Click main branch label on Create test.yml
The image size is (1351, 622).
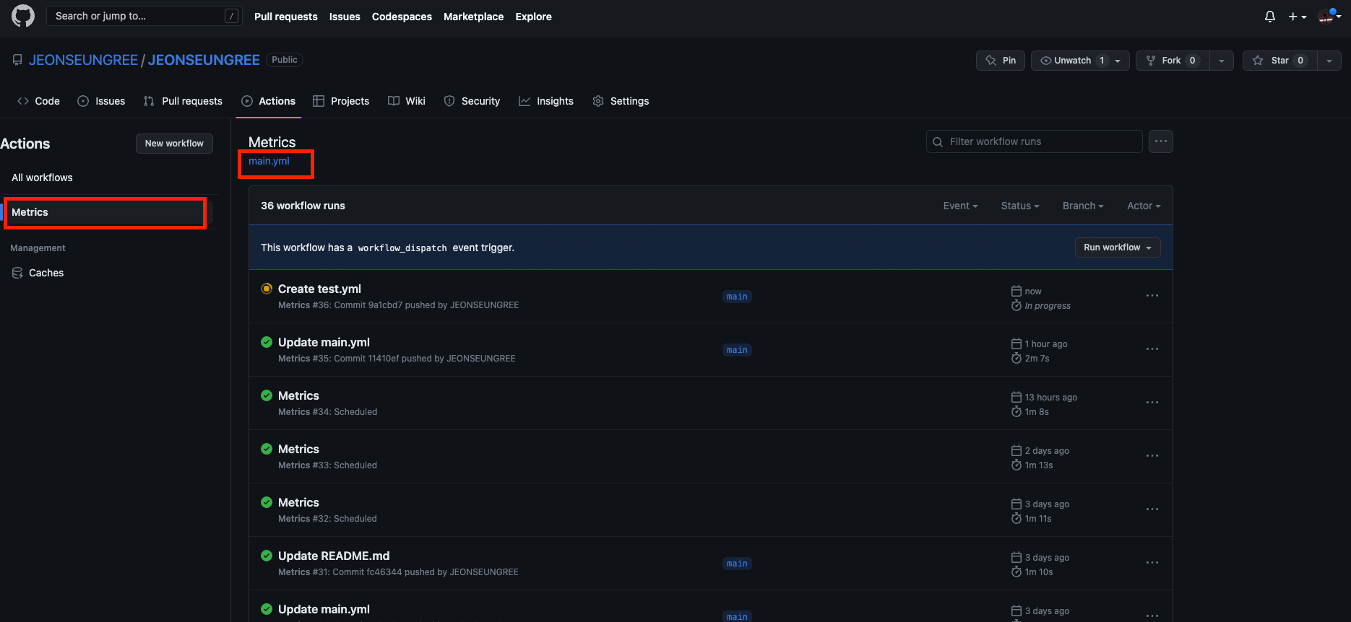[x=737, y=297]
